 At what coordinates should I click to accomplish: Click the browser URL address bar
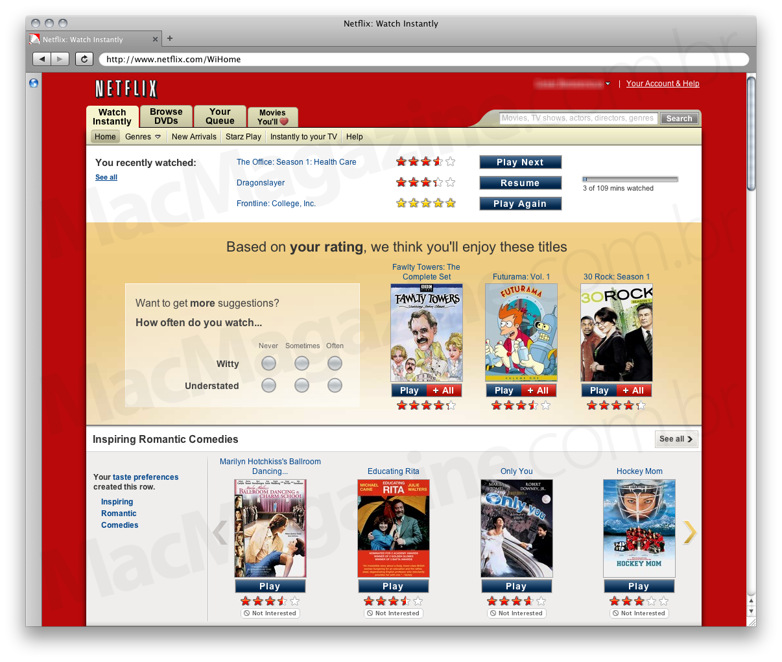(424, 59)
